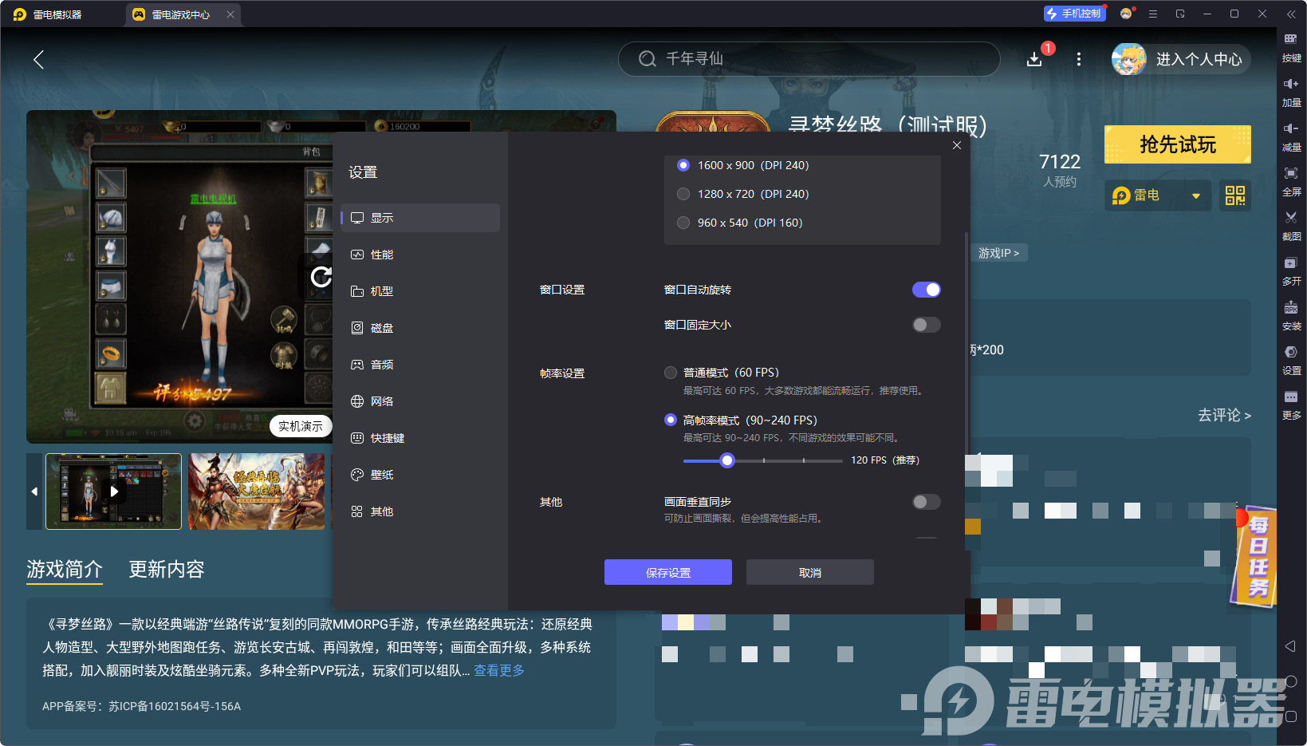Open the three-dot menu near the download icon

[1079, 59]
